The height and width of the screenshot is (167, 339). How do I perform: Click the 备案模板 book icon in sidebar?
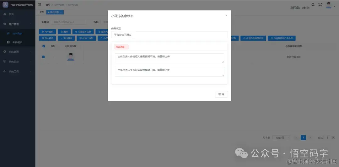point(8,42)
